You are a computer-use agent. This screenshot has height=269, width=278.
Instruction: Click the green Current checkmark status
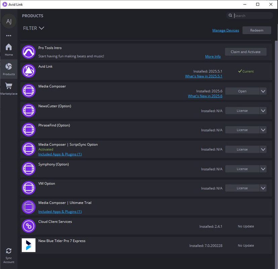(x=246, y=71)
